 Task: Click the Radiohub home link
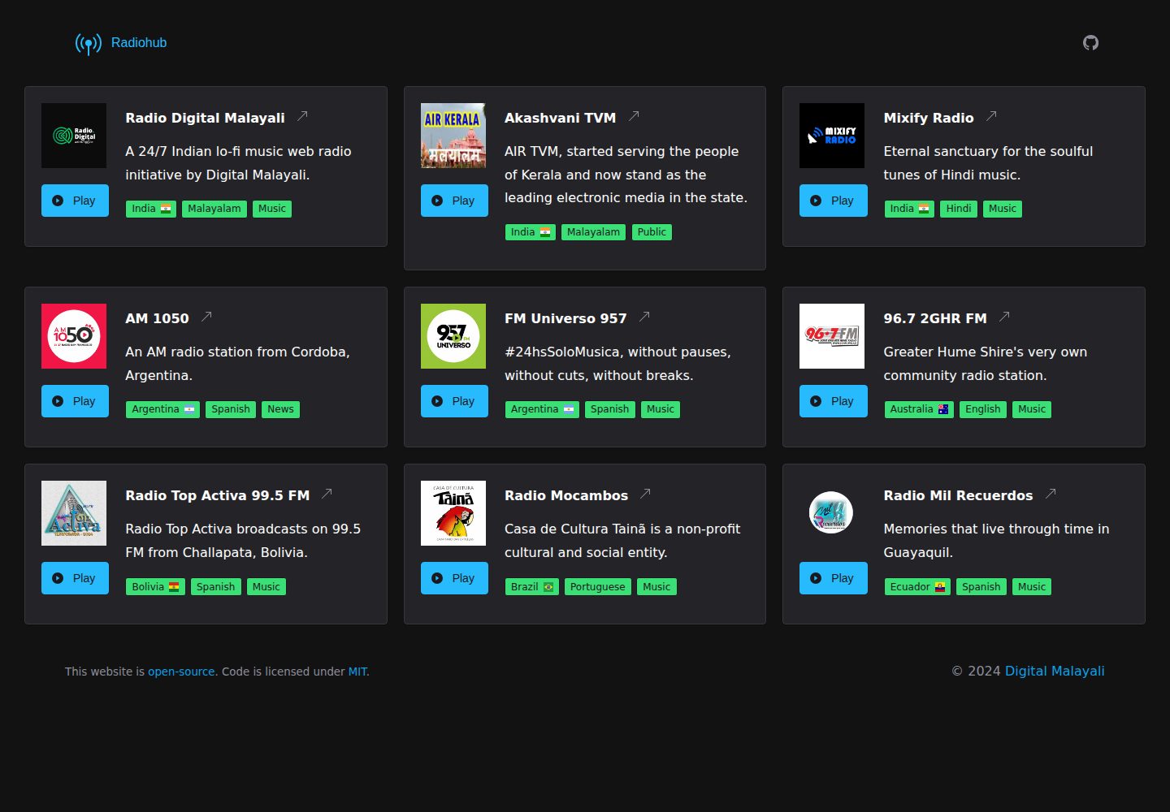[139, 43]
